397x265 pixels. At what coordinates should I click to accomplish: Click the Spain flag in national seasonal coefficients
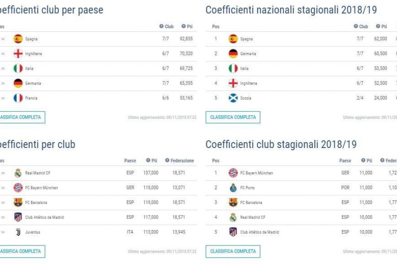pos(233,39)
